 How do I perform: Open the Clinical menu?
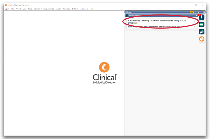[36, 9]
